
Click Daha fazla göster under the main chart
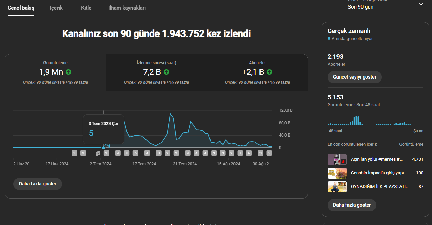(38, 184)
